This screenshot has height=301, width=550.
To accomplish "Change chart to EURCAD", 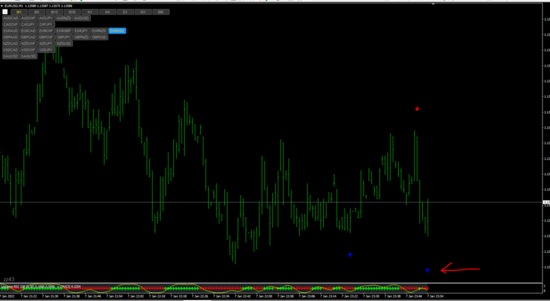I will tap(28, 31).
